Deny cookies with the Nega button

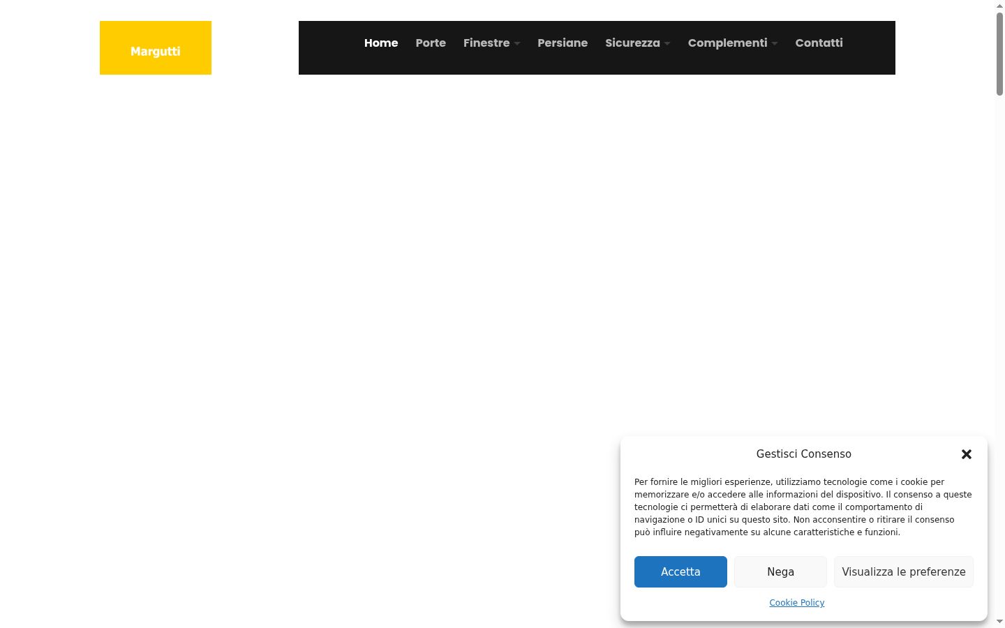pyautogui.click(x=780, y=571)
